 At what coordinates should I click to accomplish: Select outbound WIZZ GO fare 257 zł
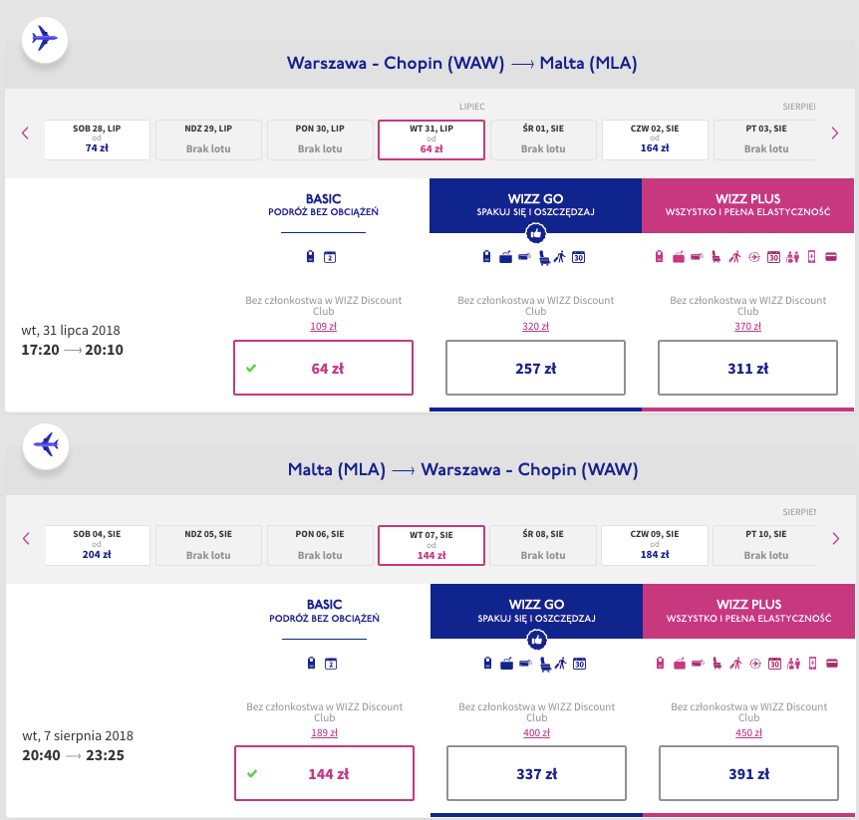point(535,368)
